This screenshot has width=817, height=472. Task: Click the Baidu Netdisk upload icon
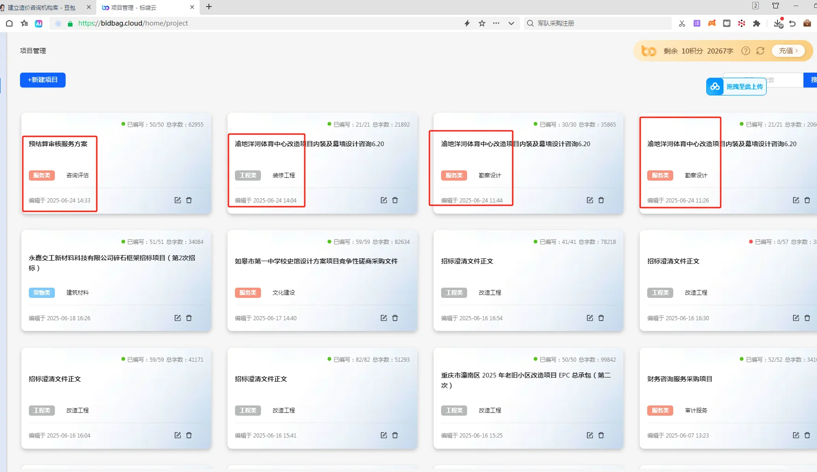click(715, 87)
